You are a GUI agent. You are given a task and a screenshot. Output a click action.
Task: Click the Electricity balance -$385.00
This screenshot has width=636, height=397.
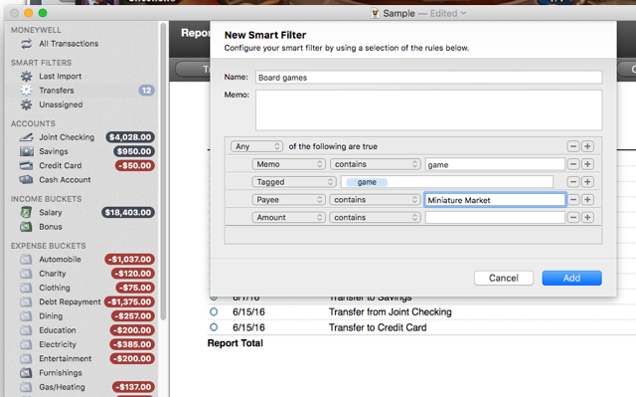pyautogui.click(x=132, y=344)
